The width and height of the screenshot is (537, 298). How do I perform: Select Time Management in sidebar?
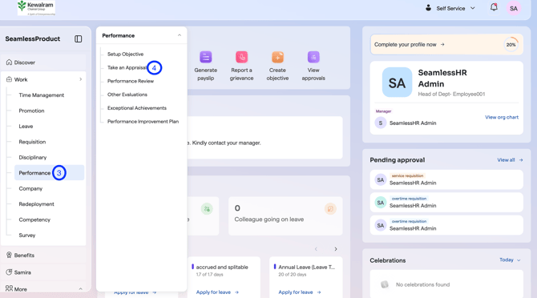(x=42, y=95)
